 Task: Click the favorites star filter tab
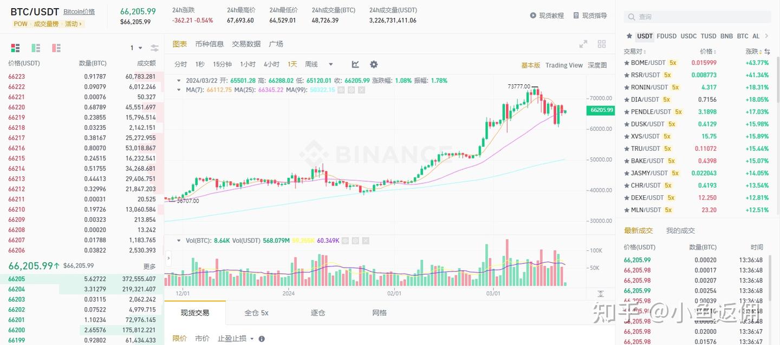[629, 36]
